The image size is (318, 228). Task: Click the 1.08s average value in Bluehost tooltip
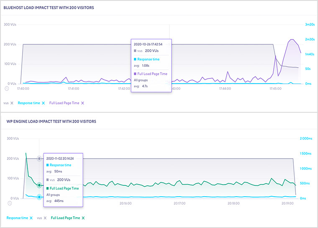pyautogui.click(x=146, y=66)
